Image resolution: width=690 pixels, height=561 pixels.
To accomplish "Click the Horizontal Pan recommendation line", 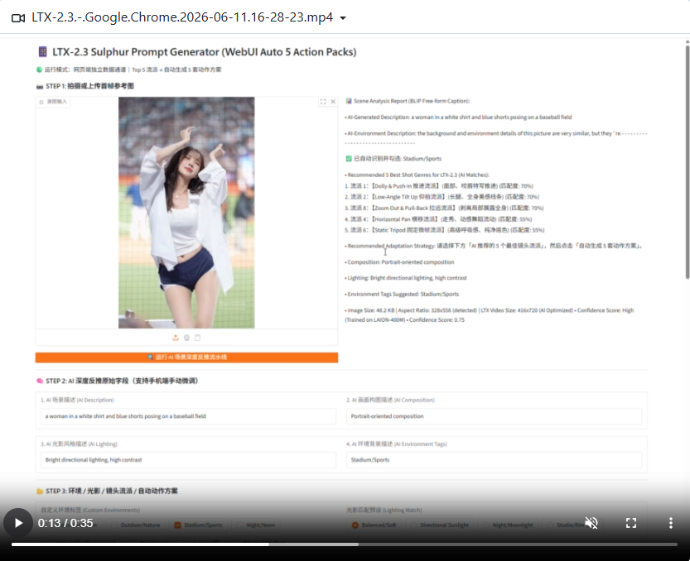I will click(x=438, y=219).
